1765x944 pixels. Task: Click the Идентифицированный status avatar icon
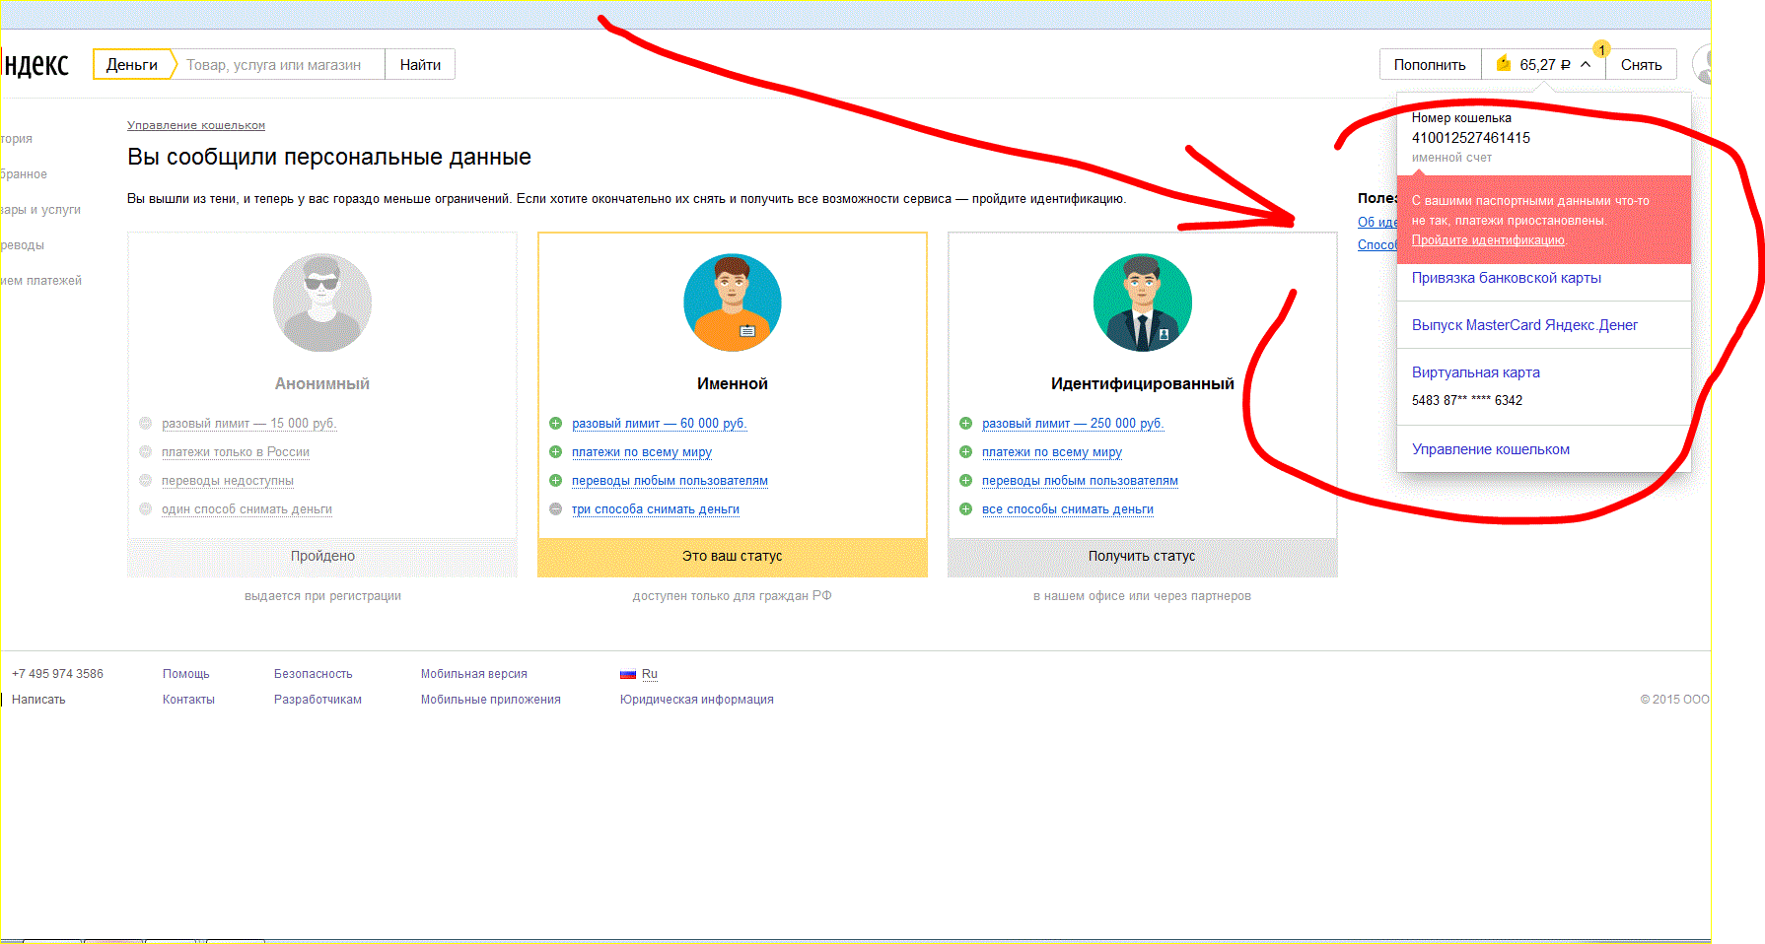click(x=1143, y=303)
